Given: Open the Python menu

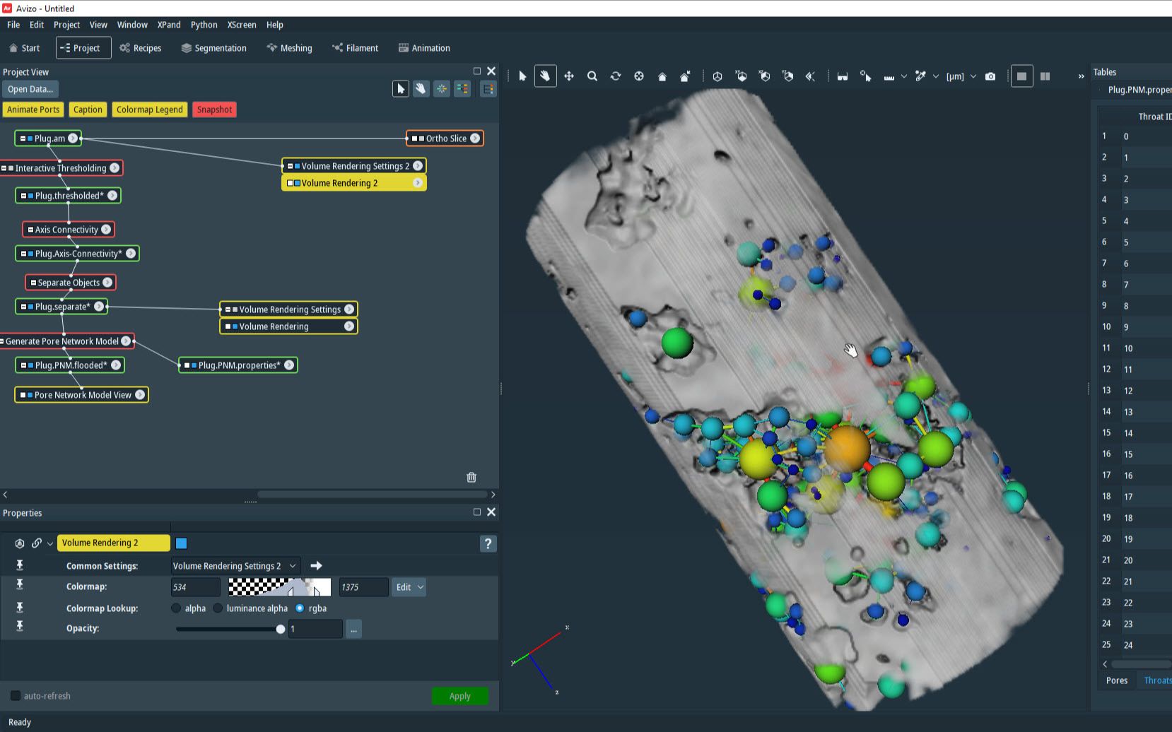Looking at the screenshot, I should point(204,25).
